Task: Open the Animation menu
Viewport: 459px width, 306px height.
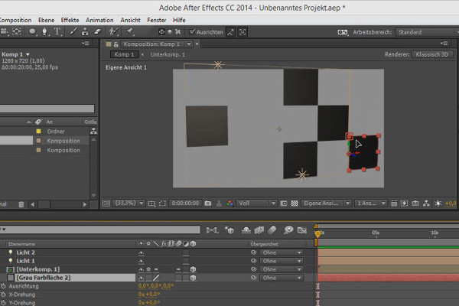Action: coord(99,20)
